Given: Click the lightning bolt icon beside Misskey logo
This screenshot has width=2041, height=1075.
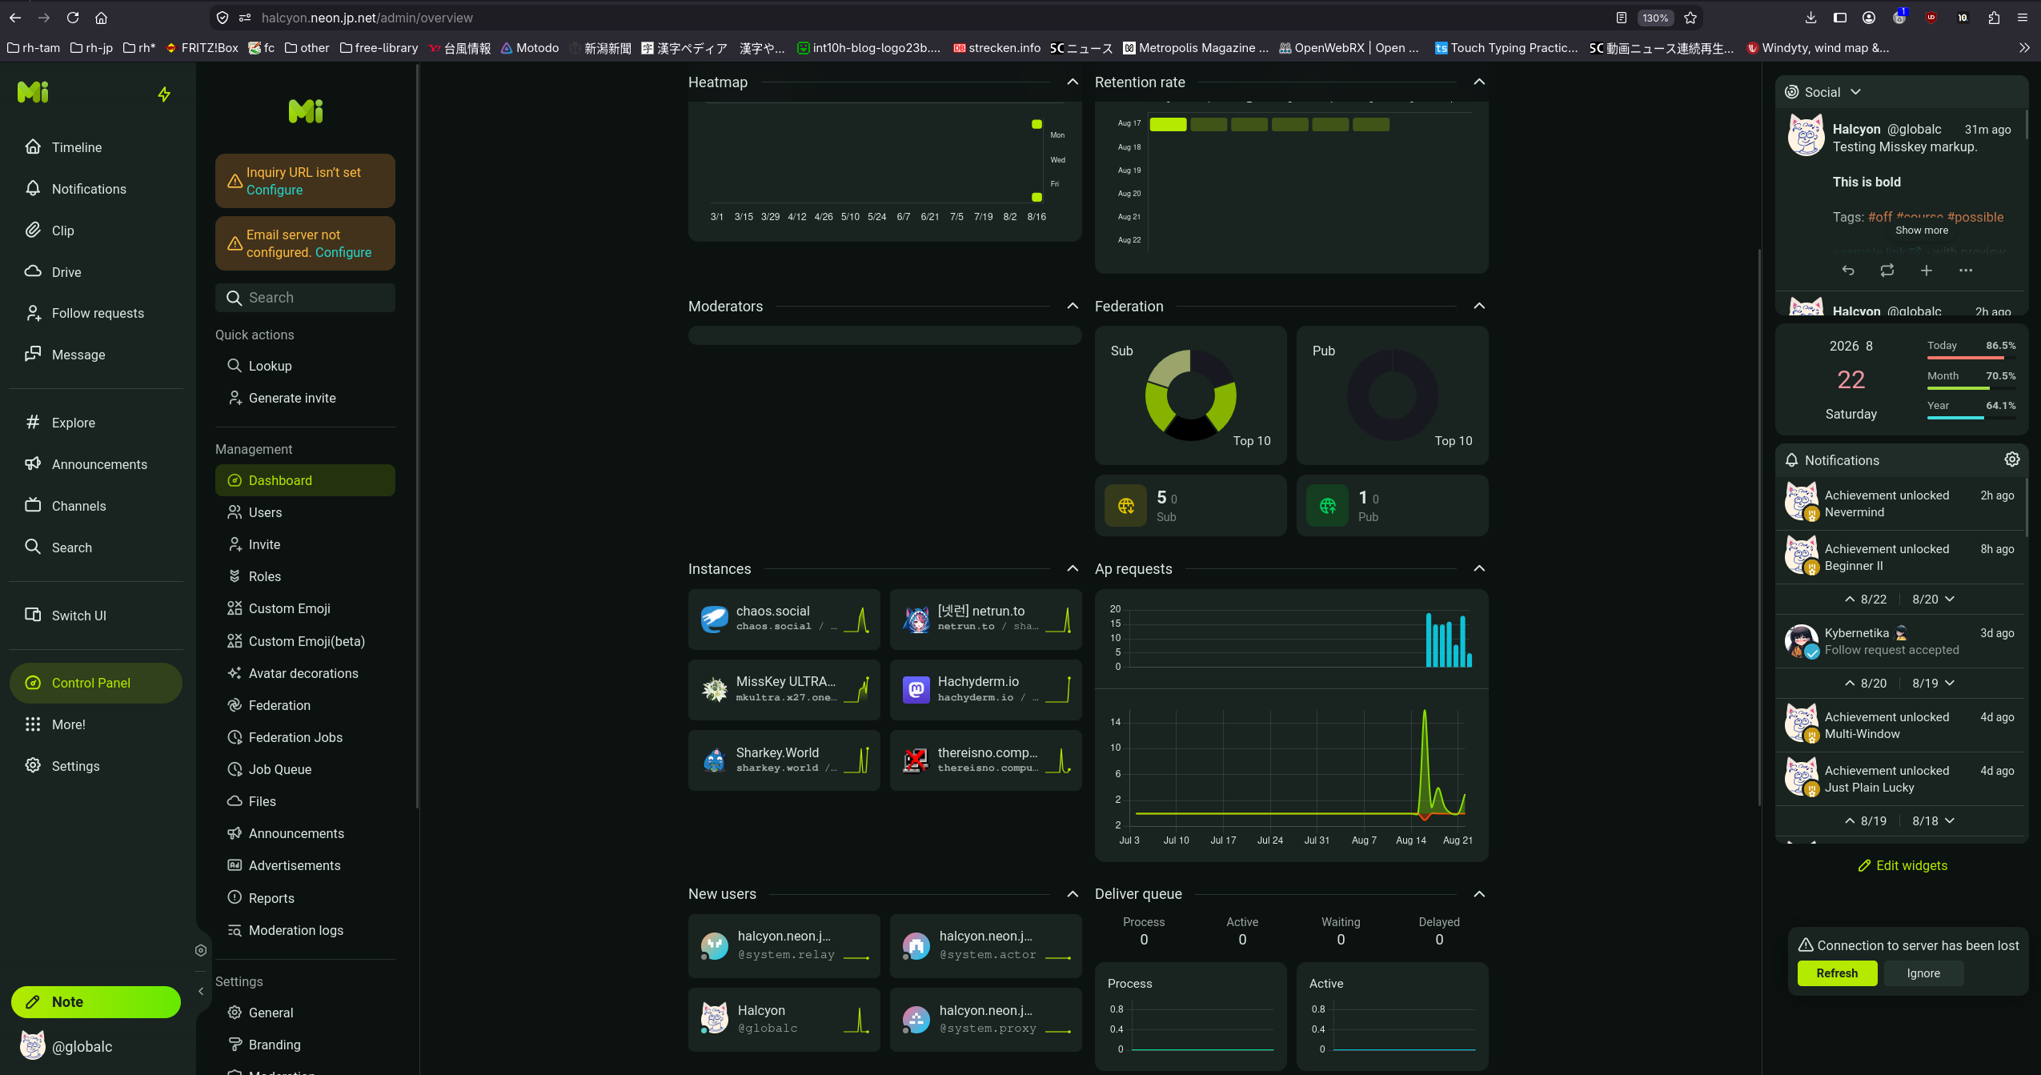Looking at the screenshot, I should pyautogui.click(x=164, y=94).
